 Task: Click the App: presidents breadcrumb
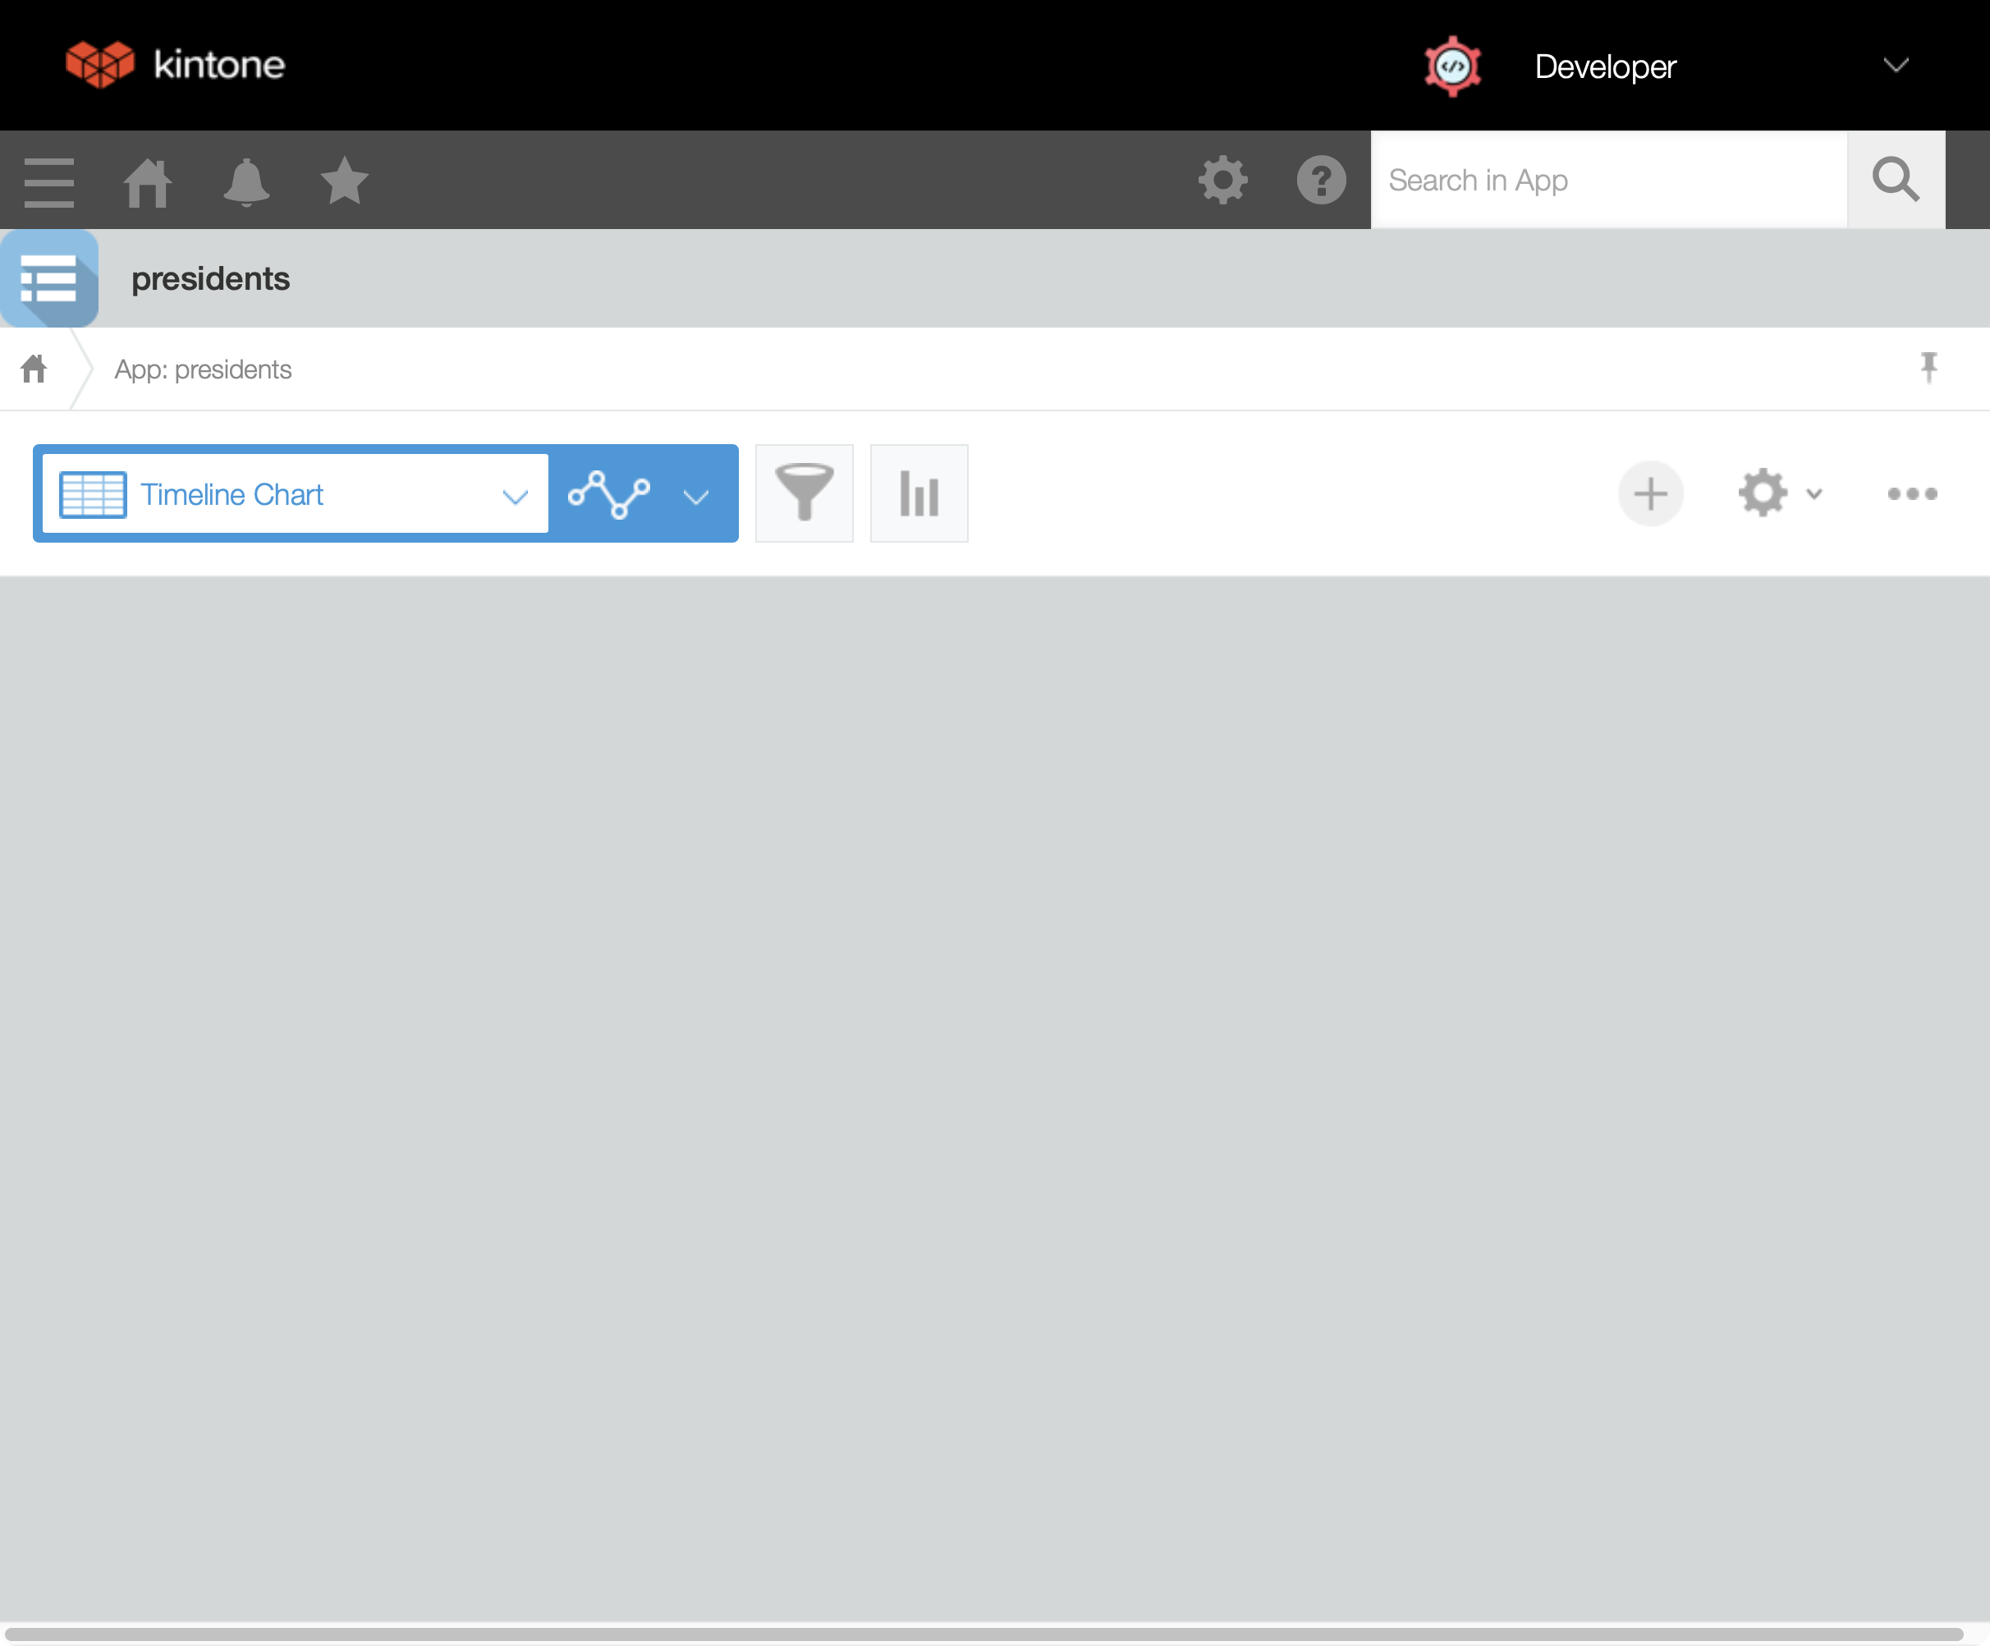203,369
